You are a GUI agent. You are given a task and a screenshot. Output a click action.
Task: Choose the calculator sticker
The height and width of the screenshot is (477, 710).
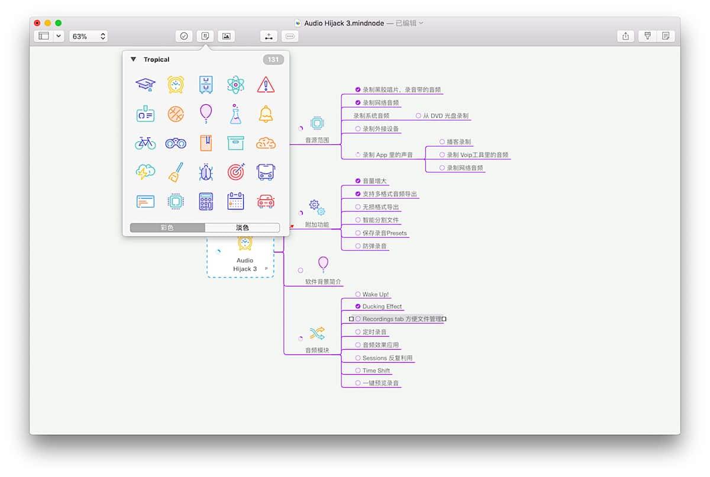[206, 201]
